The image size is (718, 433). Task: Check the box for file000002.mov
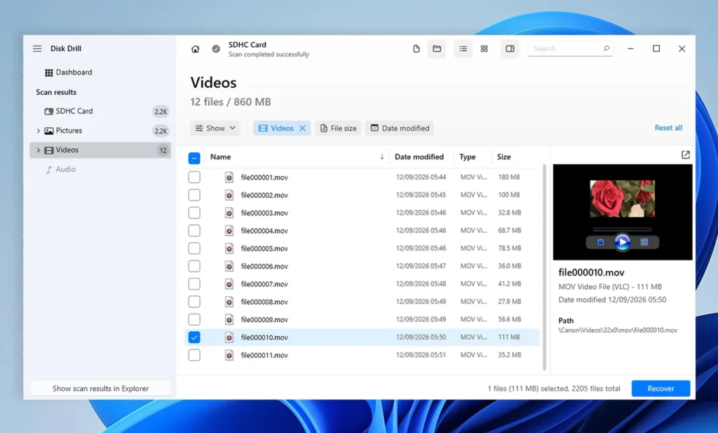194,195
